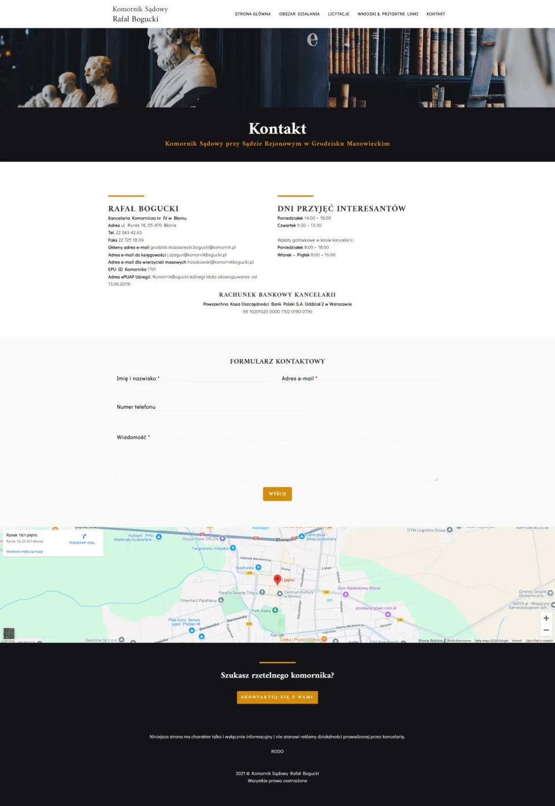Image resolution: width=555 pixels, height=806 pixels.
Task: Zoom in the map with plus button
Action: [x=546, y=618]
